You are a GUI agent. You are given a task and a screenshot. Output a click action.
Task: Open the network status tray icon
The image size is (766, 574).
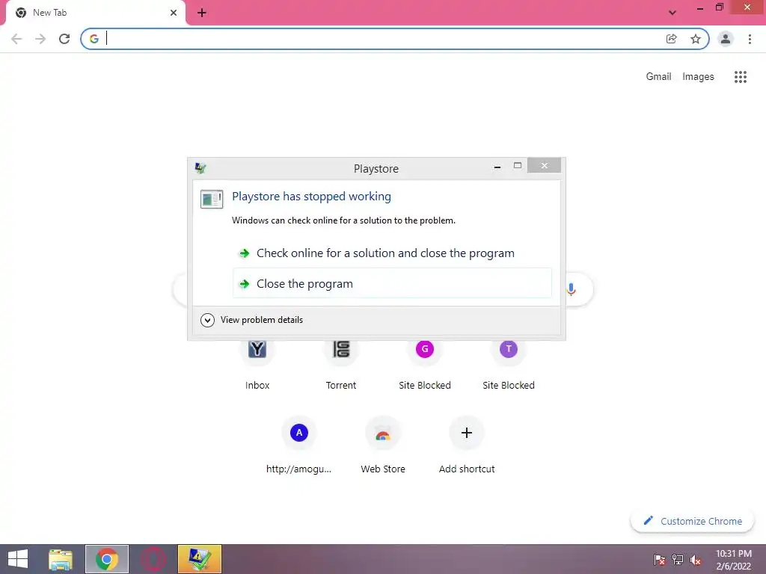678,560
